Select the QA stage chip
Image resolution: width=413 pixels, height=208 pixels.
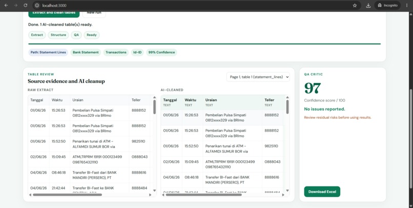click(x=76, y=35)
